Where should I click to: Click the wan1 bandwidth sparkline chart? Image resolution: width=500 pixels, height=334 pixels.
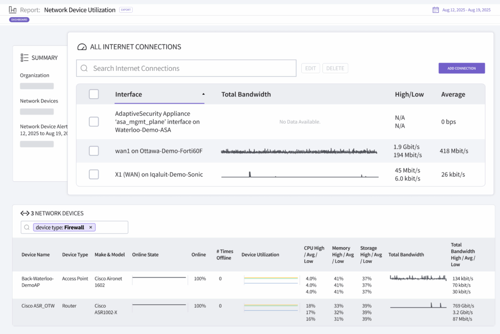coord(299,151)
